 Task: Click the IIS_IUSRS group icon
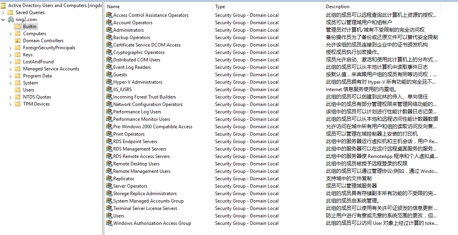point(109,90)
